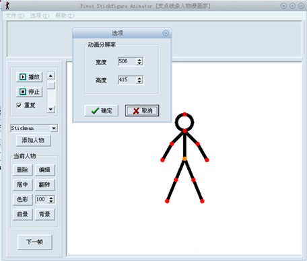Viewport: 307px width, 261px height.
Task: Click the figure size field showing 100
Action: (x=42, y=199)
